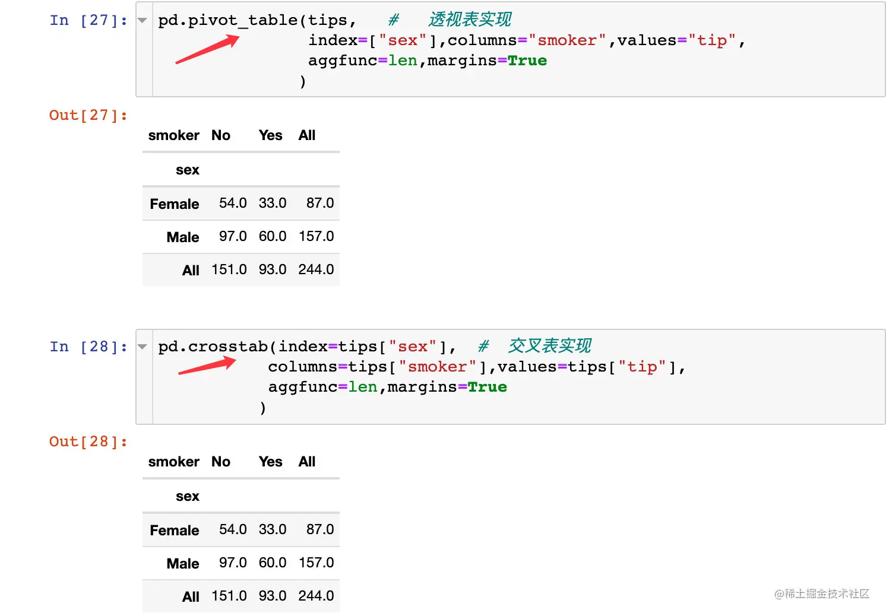Click value 244.0 in Out[27] table

tap(317, 269)
